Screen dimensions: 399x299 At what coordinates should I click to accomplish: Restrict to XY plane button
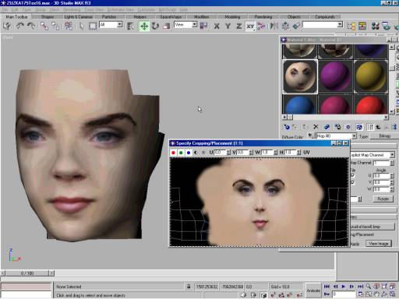coord(250,26)
